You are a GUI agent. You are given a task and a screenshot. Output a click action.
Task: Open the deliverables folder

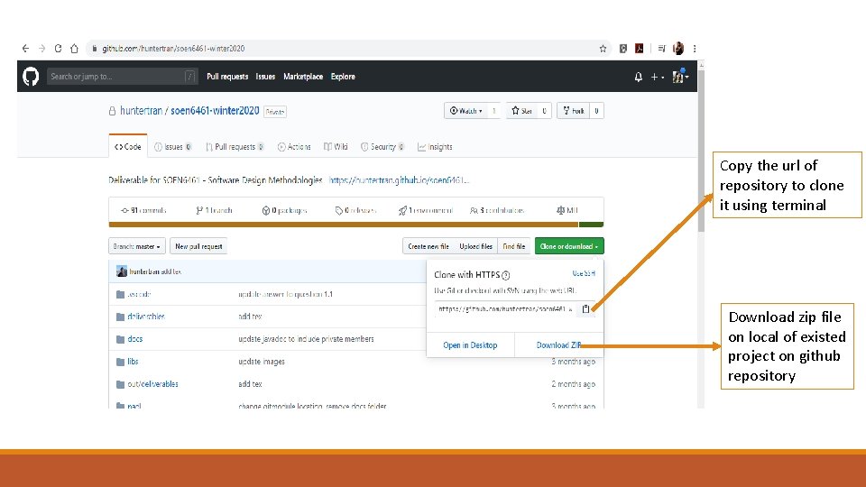pos(146,317)
